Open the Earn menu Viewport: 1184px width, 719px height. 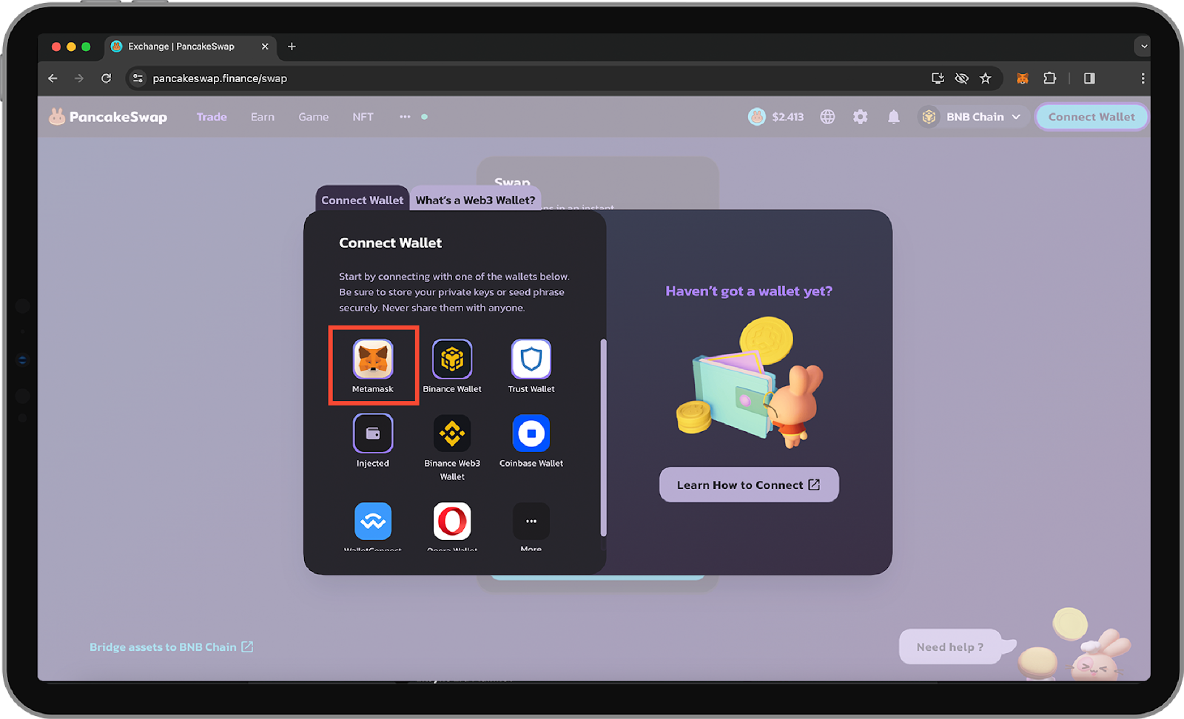coord(263,117)
